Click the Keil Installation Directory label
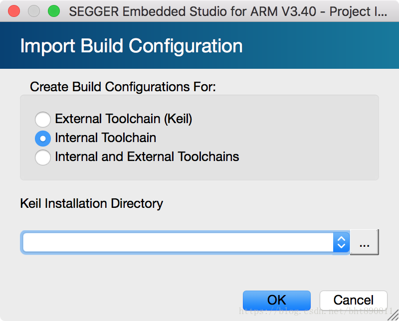 pos(91,203)
